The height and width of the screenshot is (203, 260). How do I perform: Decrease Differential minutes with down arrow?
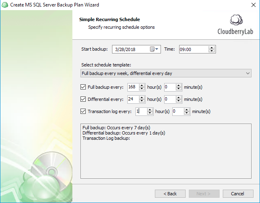[179, 101]
